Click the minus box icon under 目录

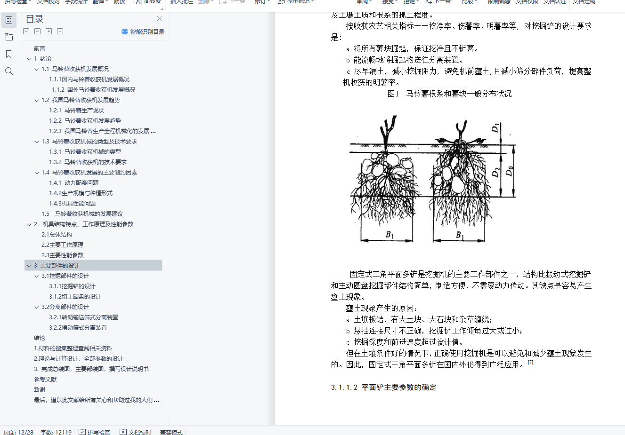coord(60,32)
